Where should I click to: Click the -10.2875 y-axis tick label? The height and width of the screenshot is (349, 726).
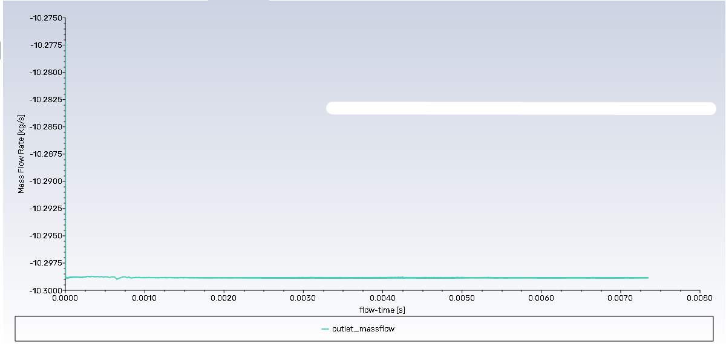(x=45, y=154)
